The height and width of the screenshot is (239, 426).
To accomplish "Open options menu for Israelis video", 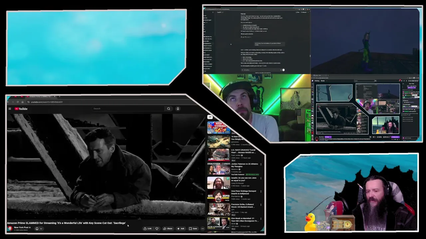I will point(261,178).
